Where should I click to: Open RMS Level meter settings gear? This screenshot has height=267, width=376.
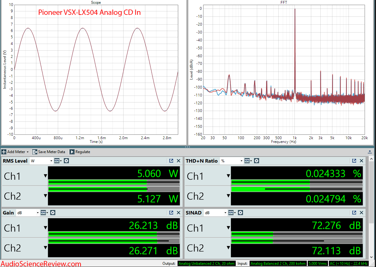66,161
